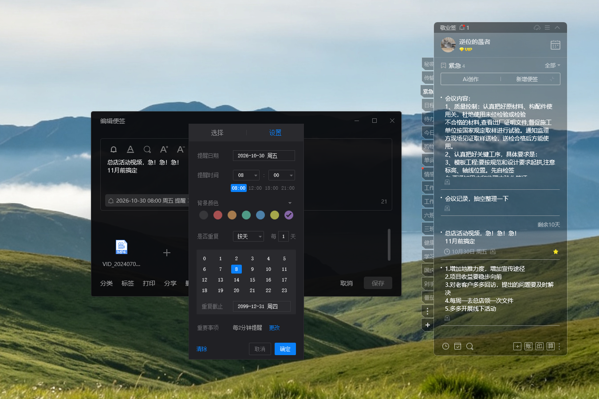Viewport: 599px width, 399px height.
Task: Open the reminder minute dropdown showing 00
Action: (x=282, y=175)
